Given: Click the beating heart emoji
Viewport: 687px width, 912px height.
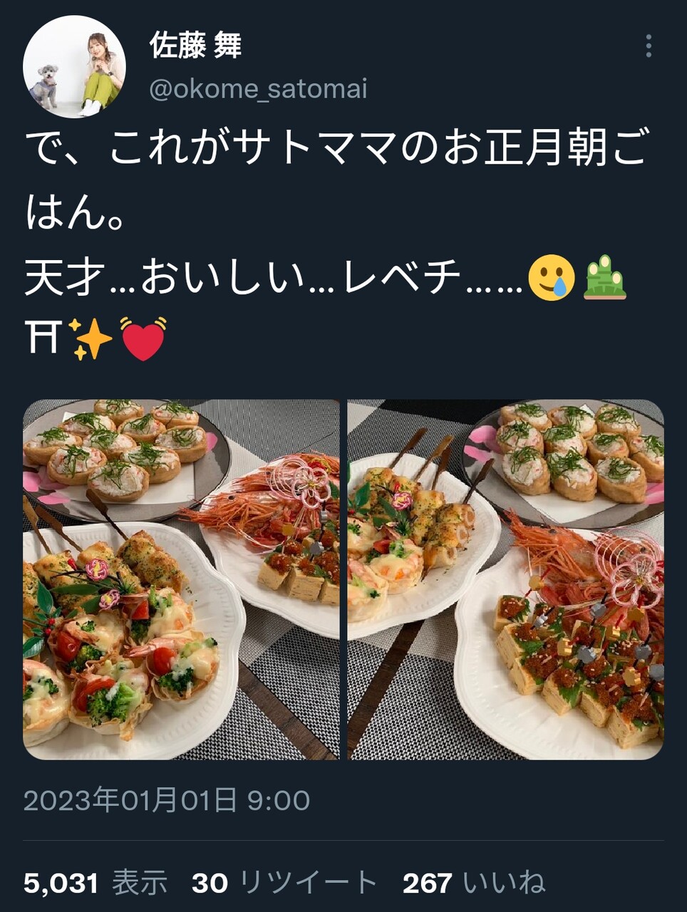Looking at the screenshot, I should tap(143, 338).
